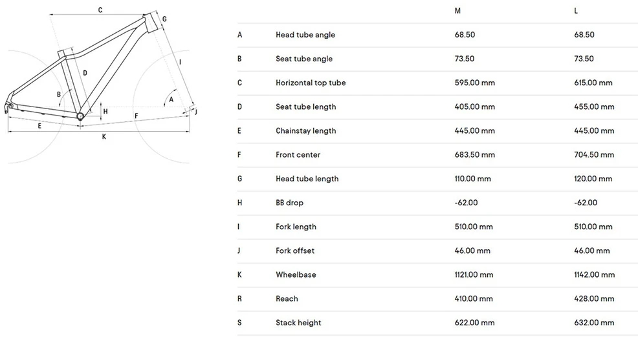
Task: Click the C label on frame diagram
Action: pyautogui.click(x=100, y=10)
